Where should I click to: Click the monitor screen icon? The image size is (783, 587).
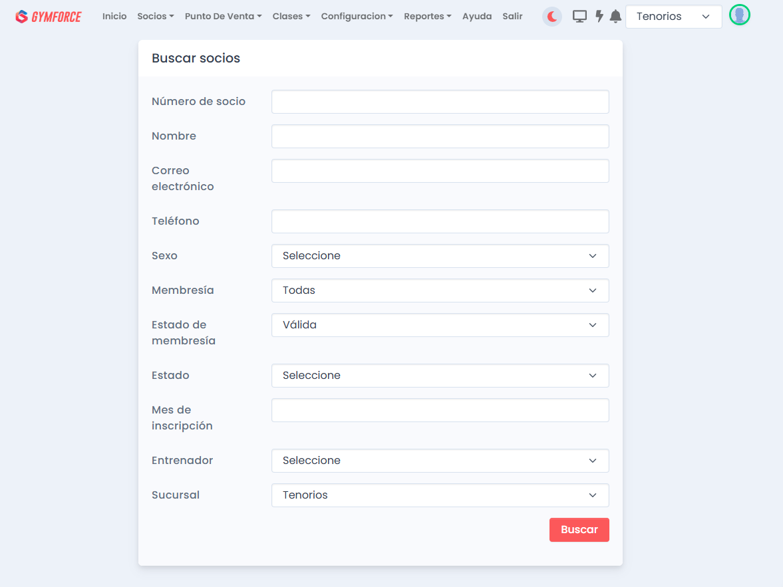579,17
